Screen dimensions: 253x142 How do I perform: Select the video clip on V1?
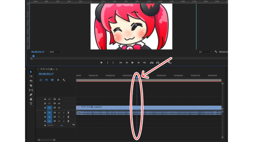click(x=149, y=108)
